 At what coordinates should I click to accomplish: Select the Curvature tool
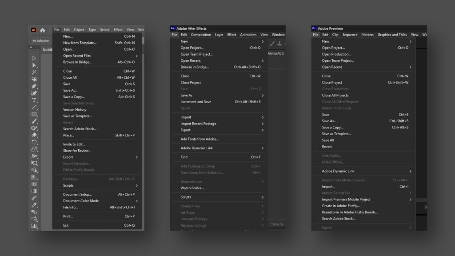(x=34, y=93)
